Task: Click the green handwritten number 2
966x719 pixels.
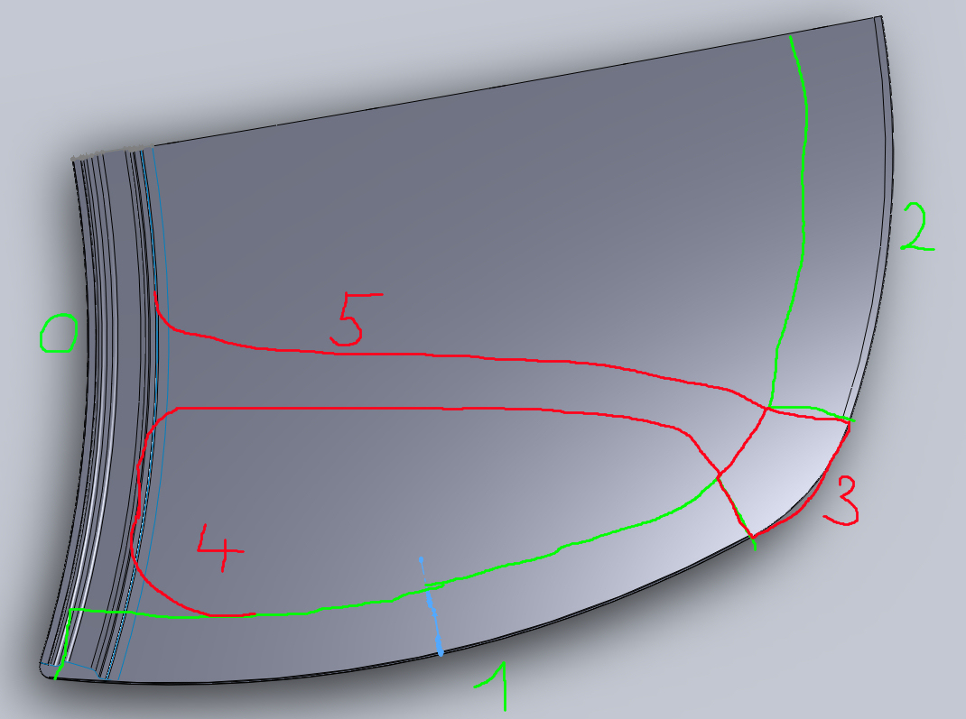Action: (917, 227)
